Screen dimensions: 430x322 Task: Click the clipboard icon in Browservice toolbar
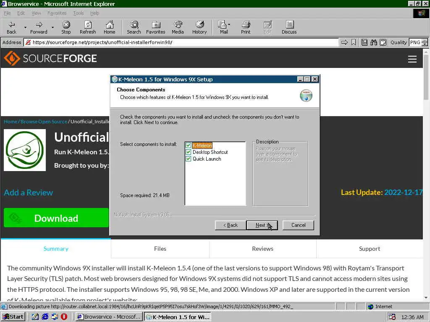pos(383,42)
